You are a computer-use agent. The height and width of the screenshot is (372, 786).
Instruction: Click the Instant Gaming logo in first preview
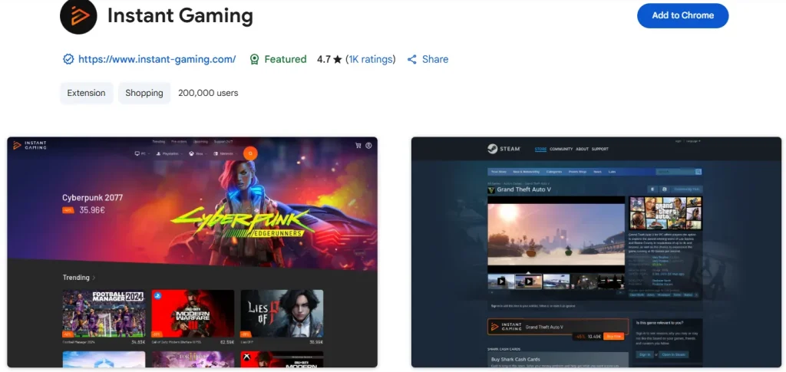[x=30, y=145]
